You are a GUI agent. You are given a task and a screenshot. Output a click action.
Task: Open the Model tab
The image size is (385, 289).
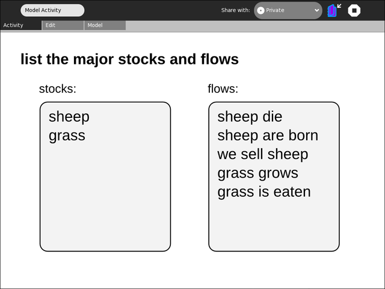105,25
